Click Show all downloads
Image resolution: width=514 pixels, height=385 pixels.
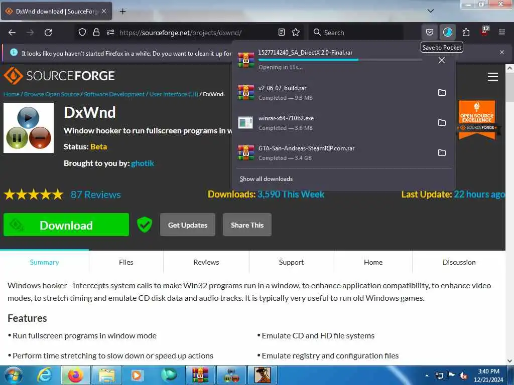pyautogui.click(x=266, y=179)
